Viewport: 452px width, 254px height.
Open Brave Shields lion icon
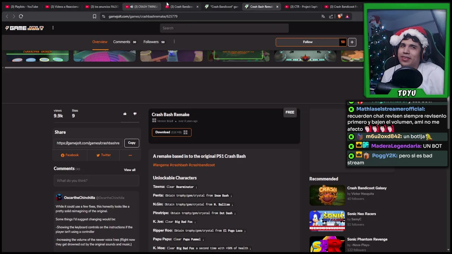339,16
